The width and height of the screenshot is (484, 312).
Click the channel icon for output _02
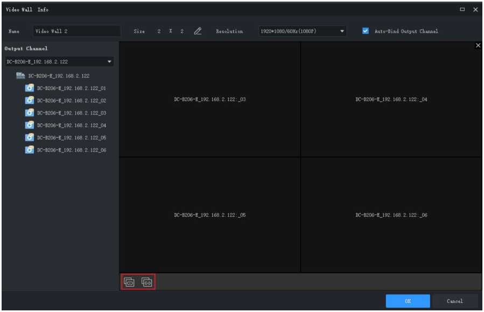30,101
